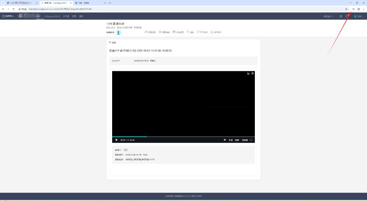Open the text option just left of the fullscreen icon
This screenshot has width=367, height=201.
click(245, 140)
